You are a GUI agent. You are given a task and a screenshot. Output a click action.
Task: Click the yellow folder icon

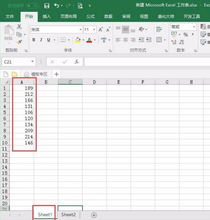point(14,74)
